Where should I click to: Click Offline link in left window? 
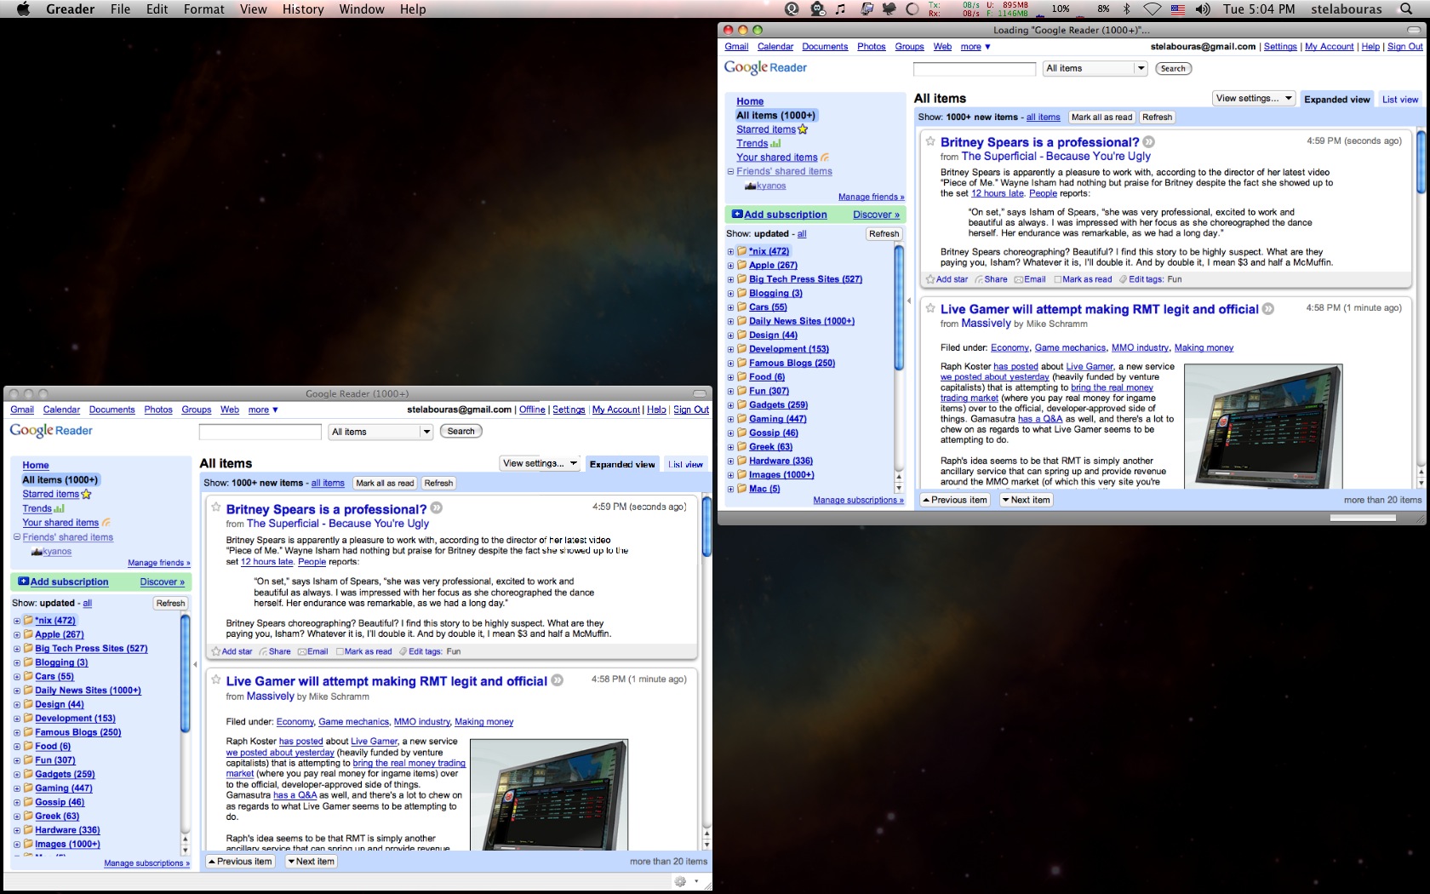pyautogui.click(x=532, y=410)
